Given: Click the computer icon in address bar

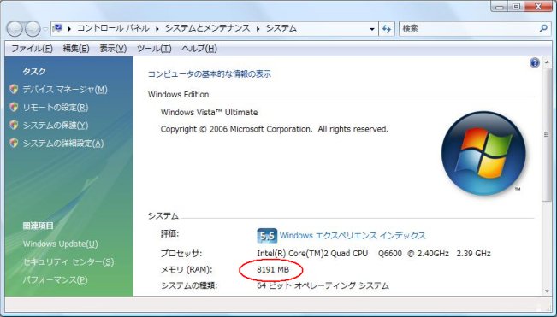Looking at the screenshot, I should tap(58, 28).
